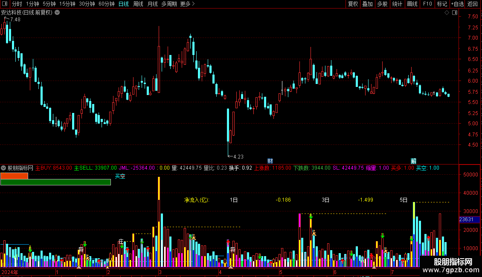This screenshot has width=482, height=277.
Task: Click the green 买空 bar
Action: click(55, 182)
